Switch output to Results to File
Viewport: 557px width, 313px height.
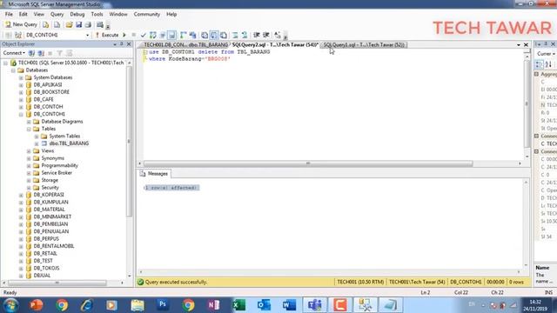pos(224,35)
